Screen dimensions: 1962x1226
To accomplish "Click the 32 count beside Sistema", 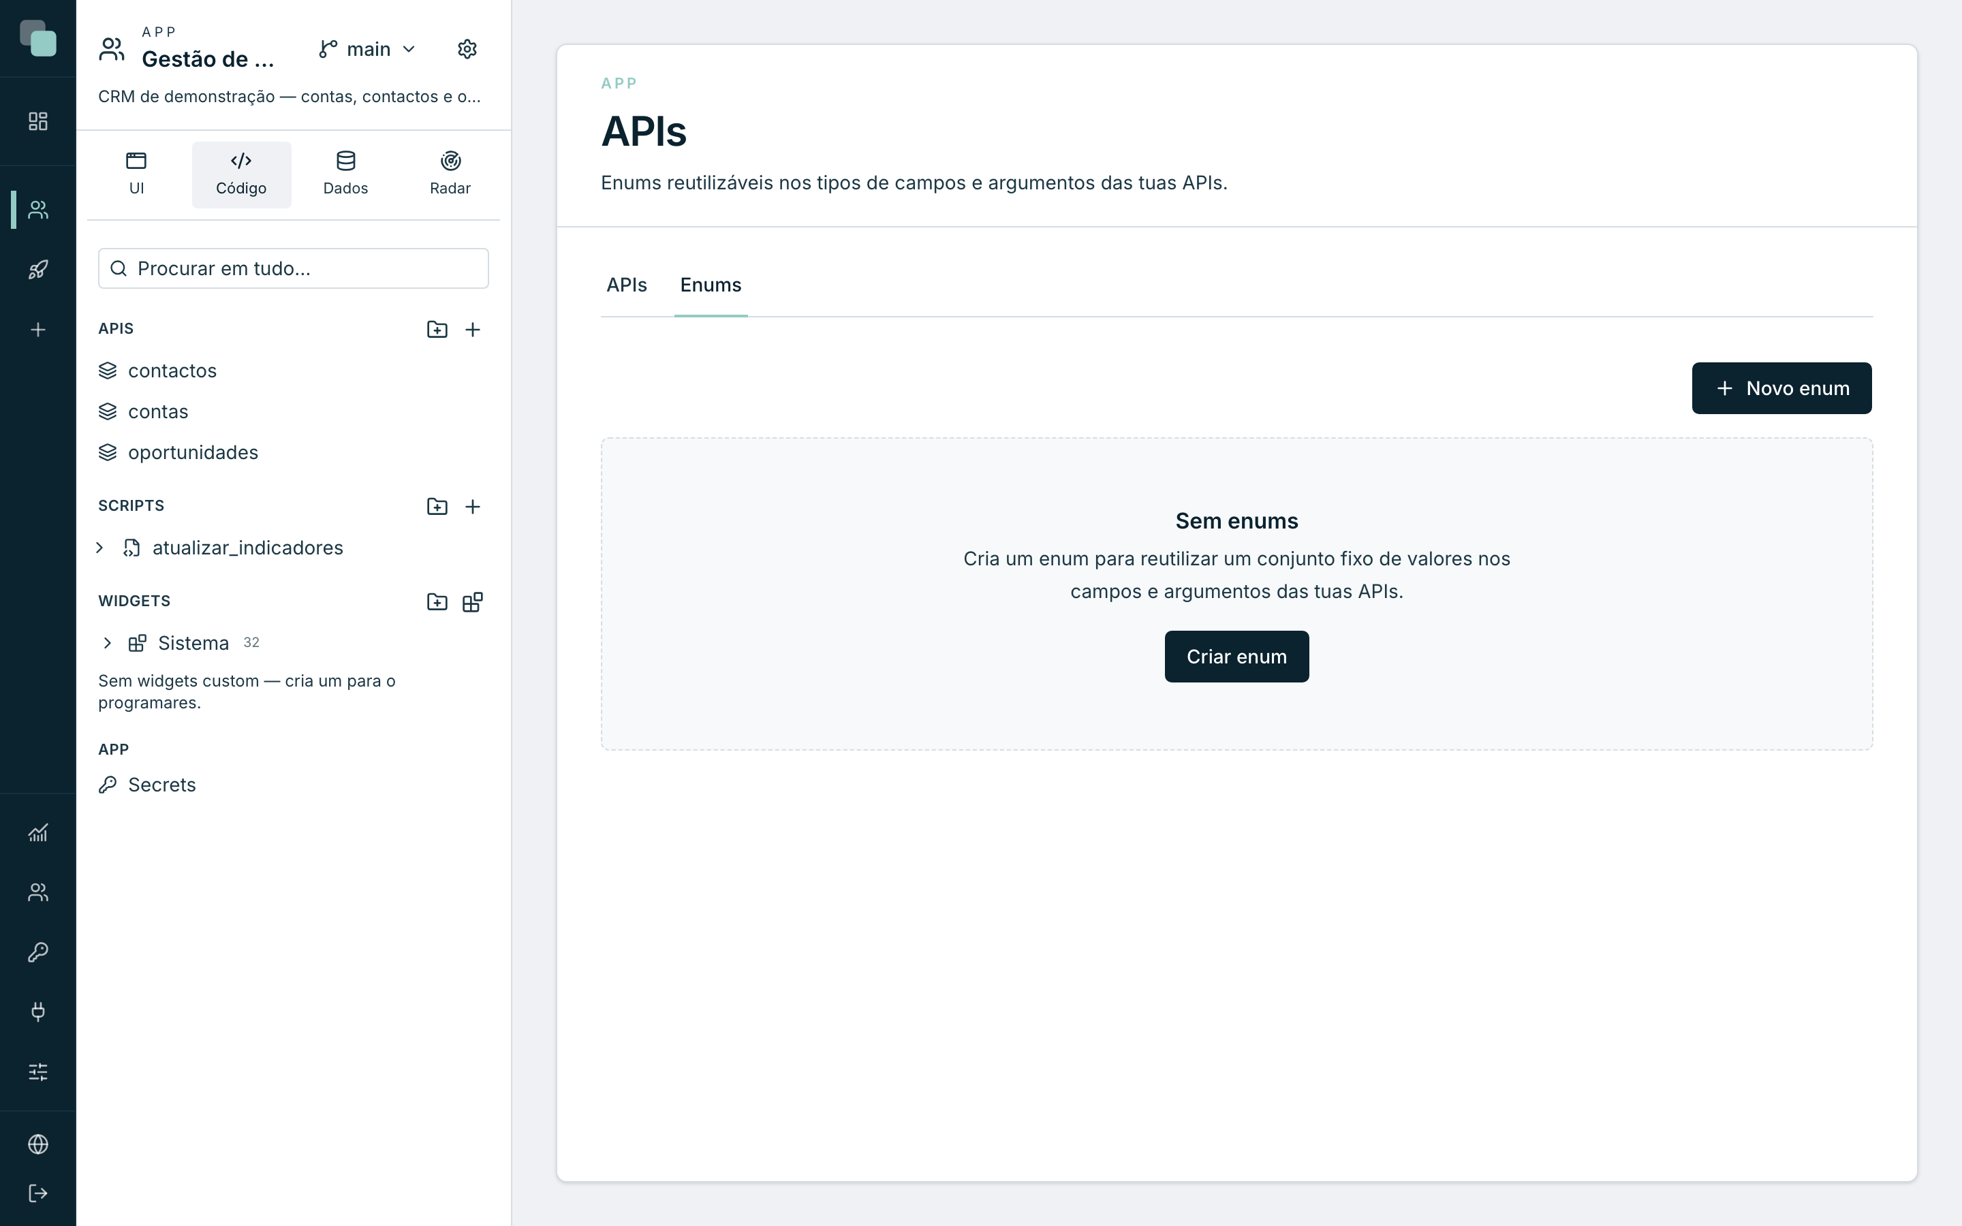I will [x=251, y=642].
